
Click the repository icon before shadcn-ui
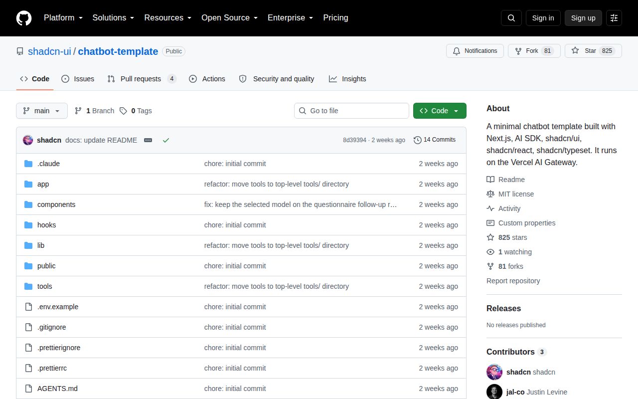20,51
